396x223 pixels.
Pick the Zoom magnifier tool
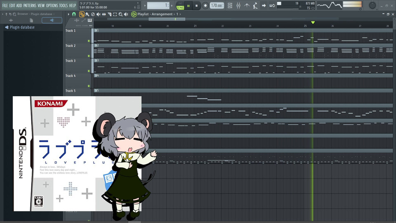pyautogui.click(x=120, y=14)
